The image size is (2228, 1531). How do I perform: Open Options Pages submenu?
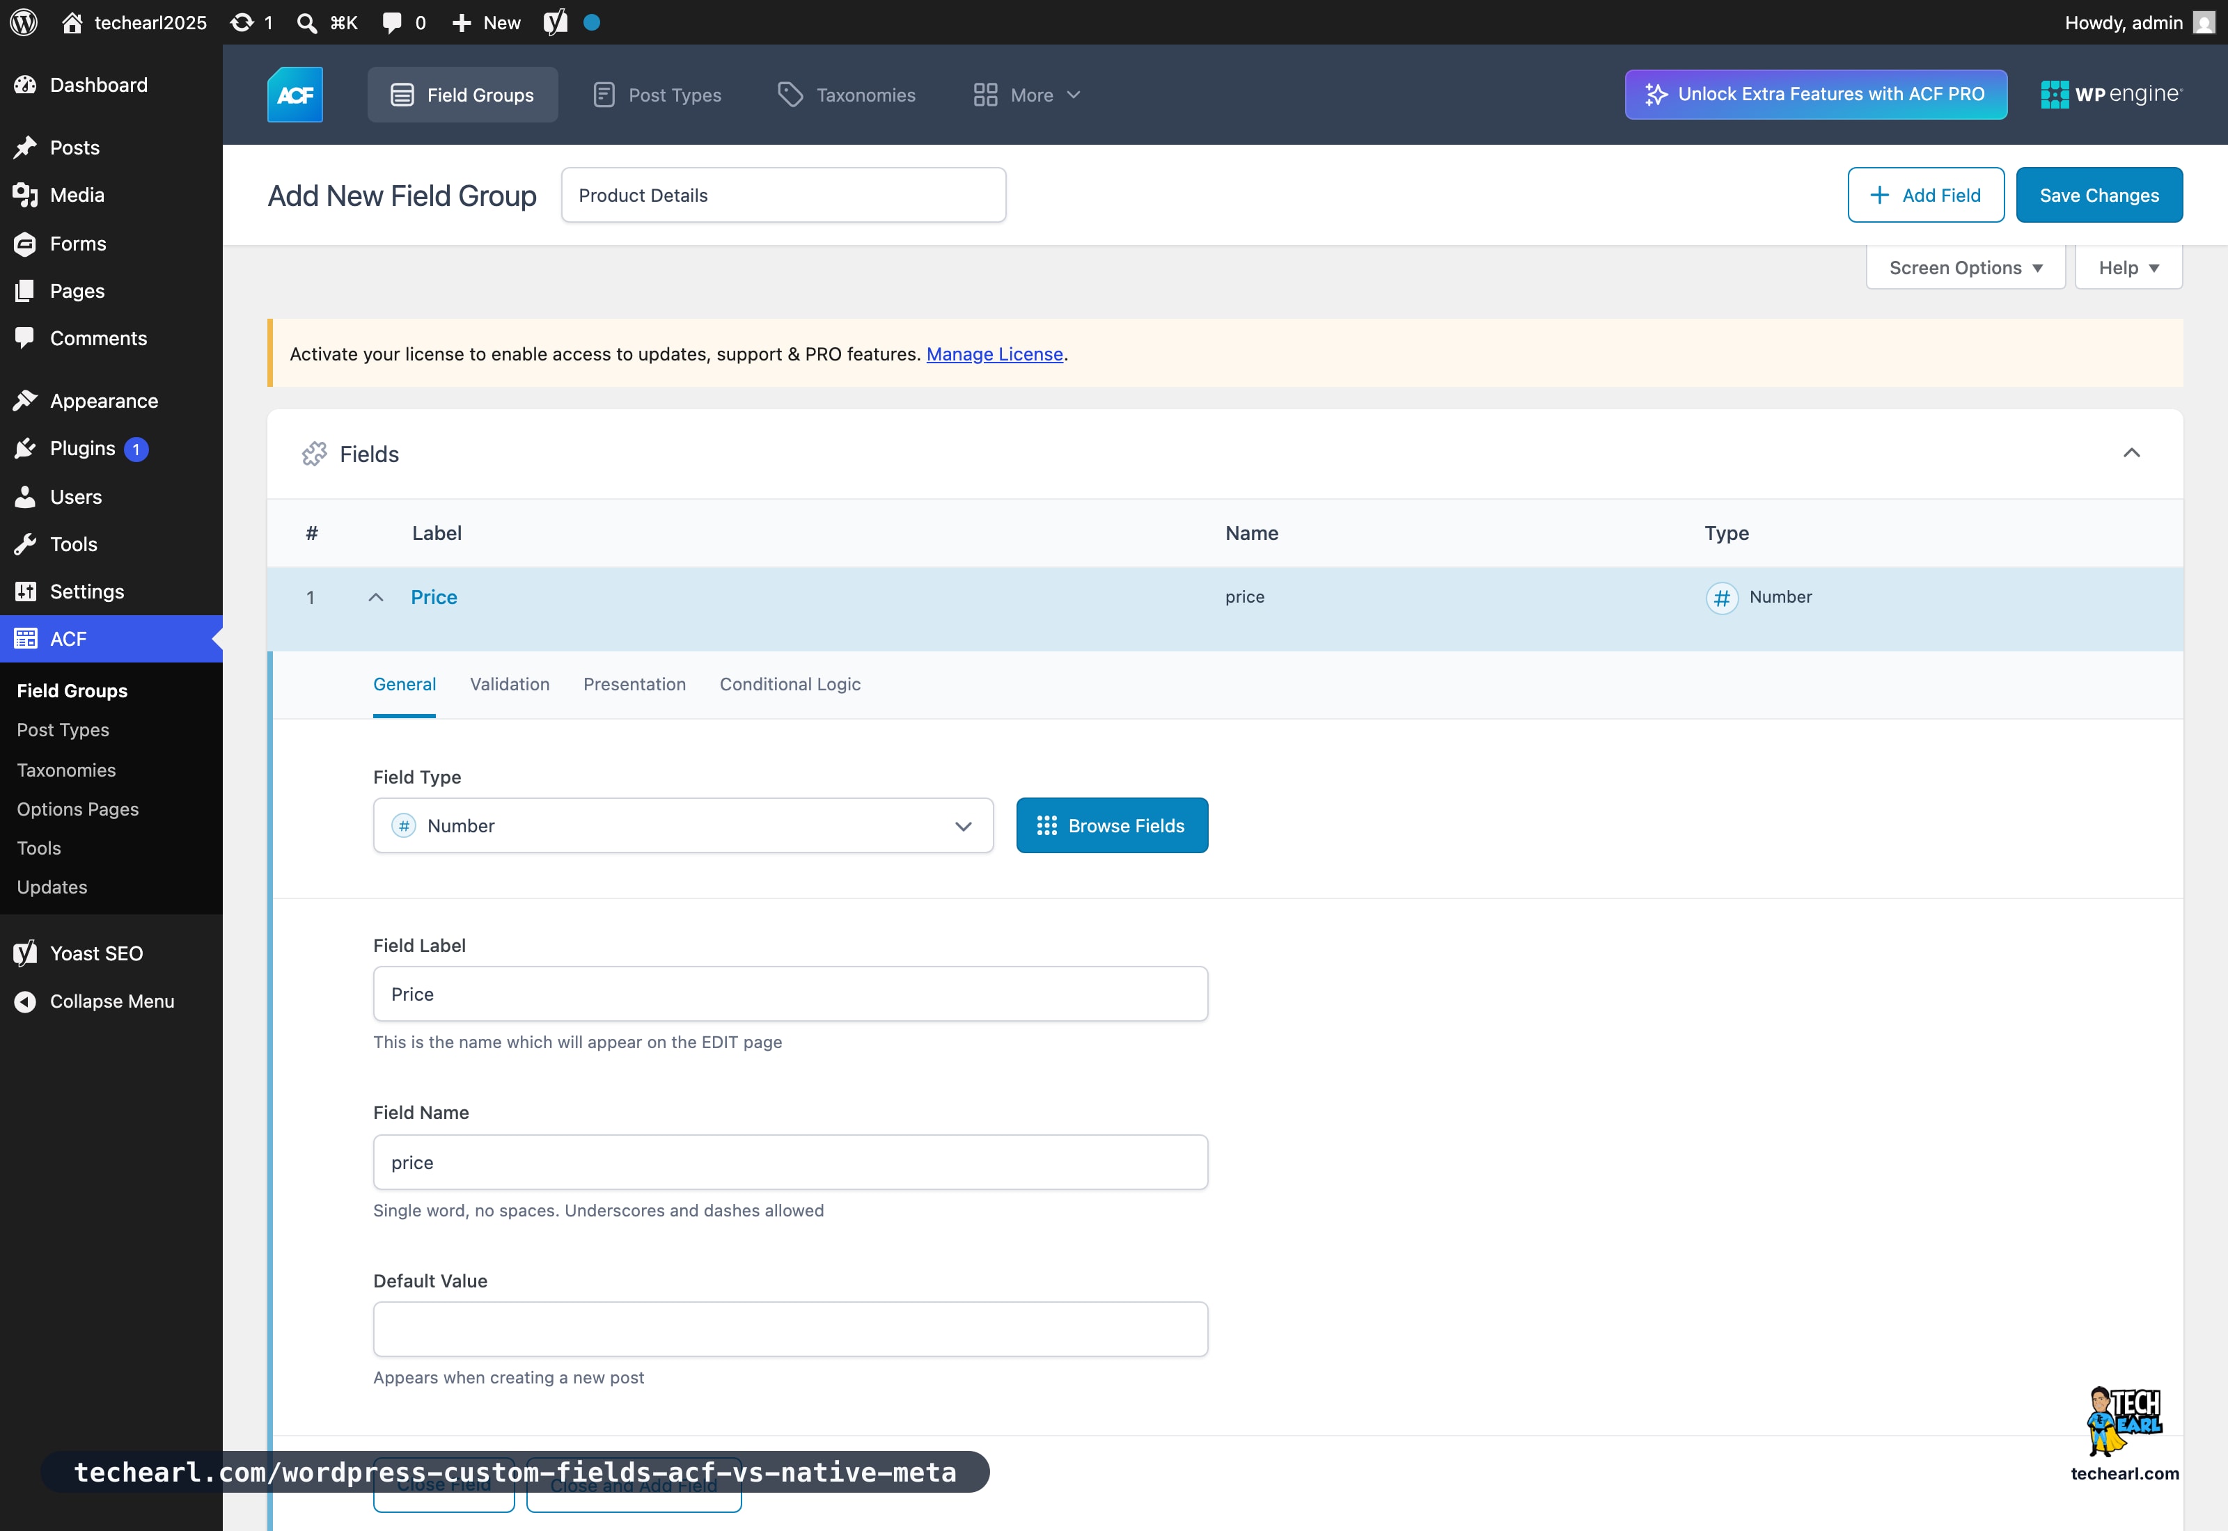pyautogui.click(x=78, y=809)
